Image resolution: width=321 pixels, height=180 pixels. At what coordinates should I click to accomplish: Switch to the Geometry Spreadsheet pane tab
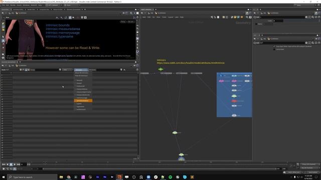[74, 9]
